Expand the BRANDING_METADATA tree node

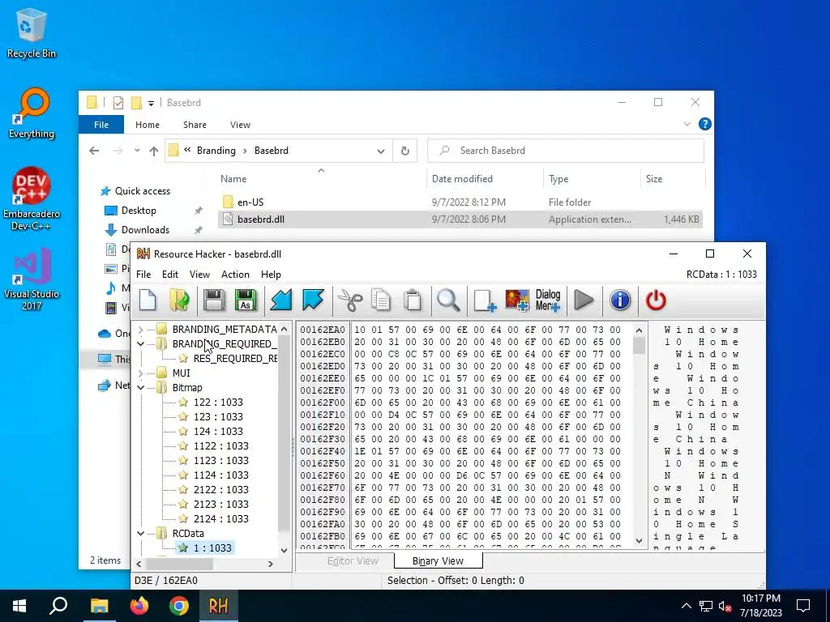pyautogui.click(x=141, y=330)
